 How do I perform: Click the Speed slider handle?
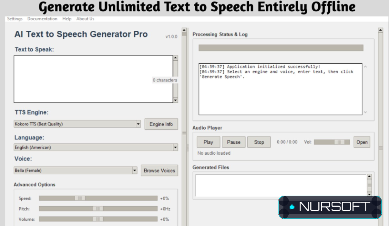(x=80, y=198)
